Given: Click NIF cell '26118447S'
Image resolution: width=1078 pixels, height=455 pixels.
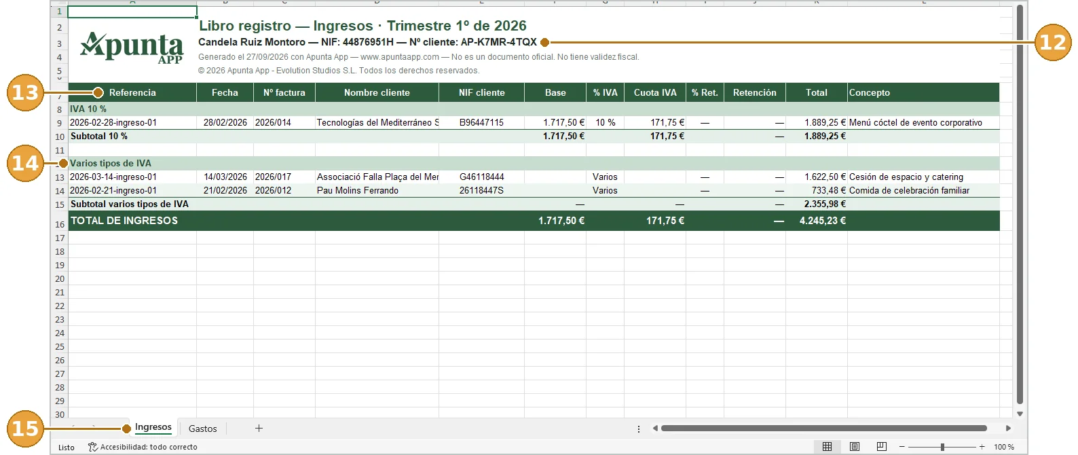Looking at the screenshot, I should coord(481,191).
